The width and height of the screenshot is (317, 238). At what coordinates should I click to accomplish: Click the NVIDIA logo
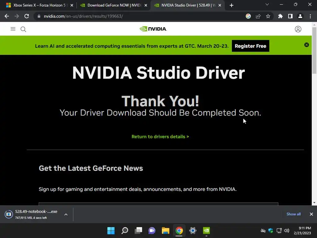(x=153, y=29)
